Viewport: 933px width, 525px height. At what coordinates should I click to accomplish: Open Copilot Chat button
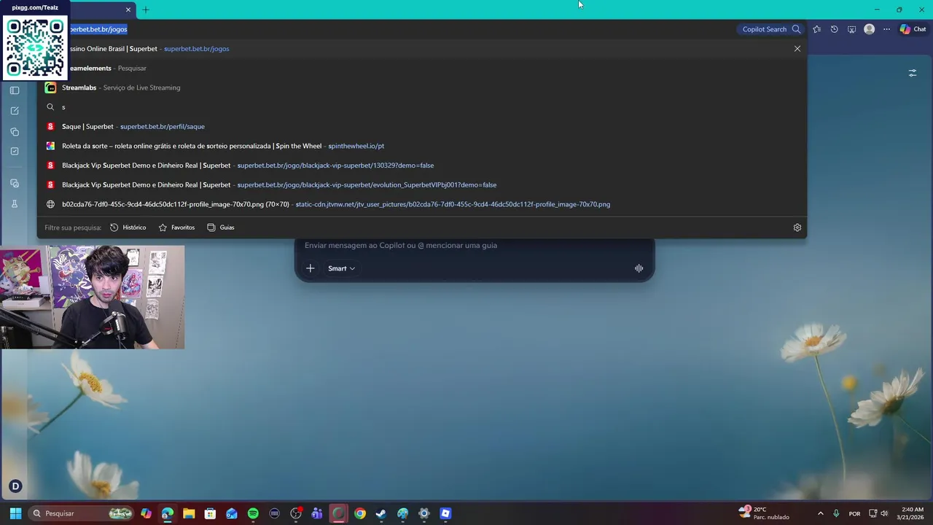coord(913,29)
